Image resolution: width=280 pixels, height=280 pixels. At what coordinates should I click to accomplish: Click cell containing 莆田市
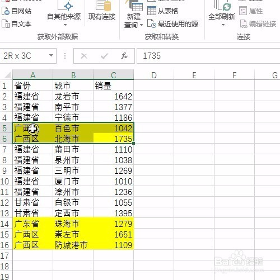click(x=73, y=149)
